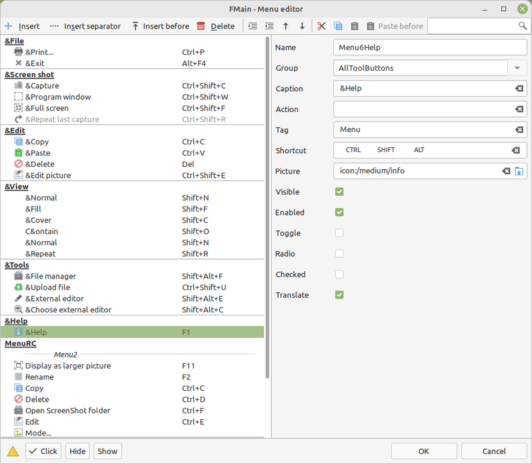Select the &Screen shot menu header
The height and width of the screenshot is (464, 532).
[x=30, y=74]
